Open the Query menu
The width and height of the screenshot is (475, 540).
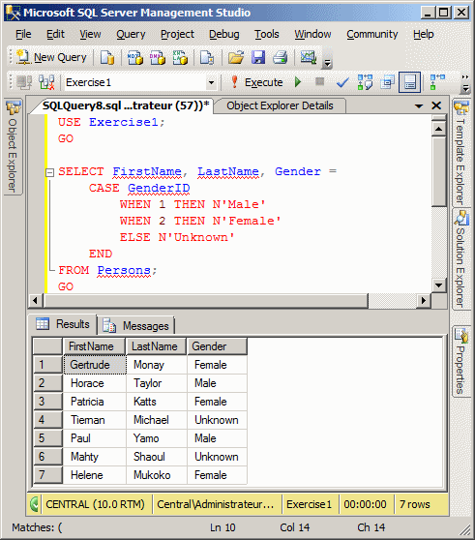tap(131, 34)
